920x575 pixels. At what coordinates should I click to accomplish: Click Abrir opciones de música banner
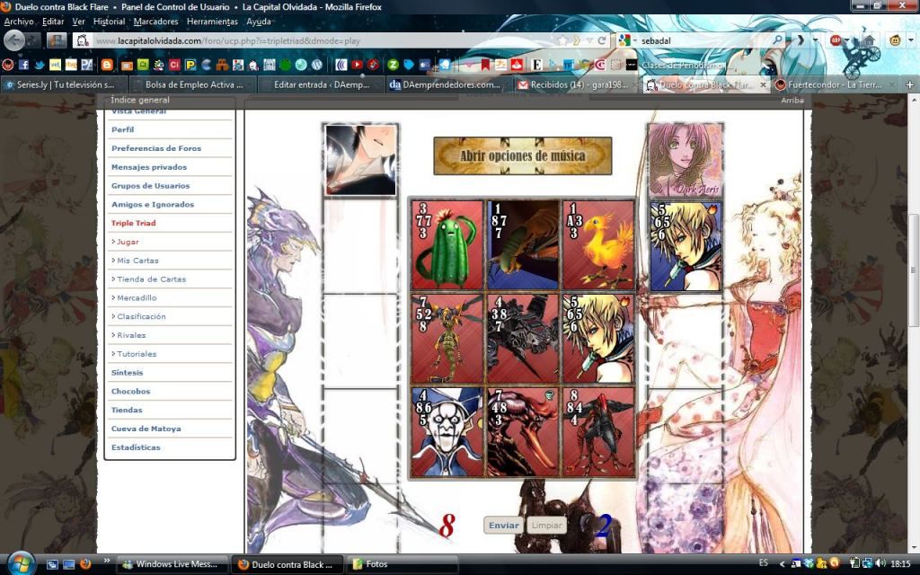(522, 156)
